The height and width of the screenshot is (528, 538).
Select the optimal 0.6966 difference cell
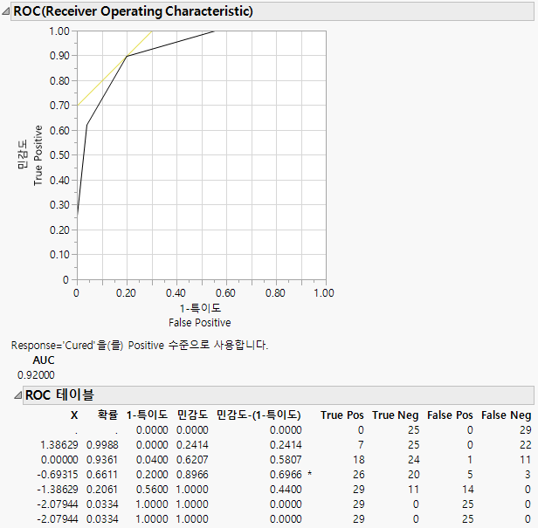286,475
